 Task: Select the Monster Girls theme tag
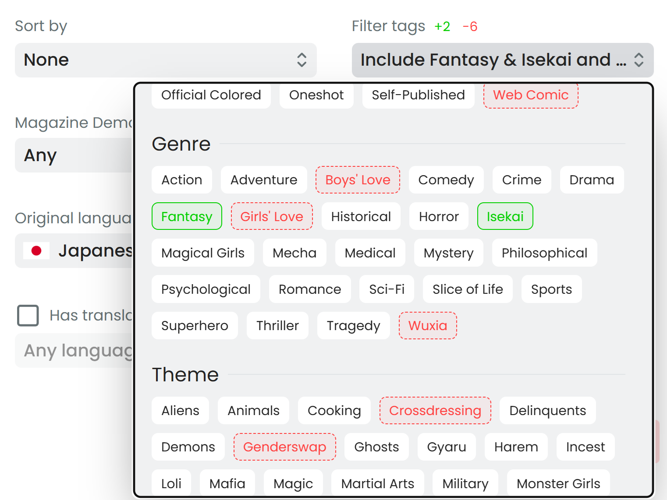click(x=558, y=483)
